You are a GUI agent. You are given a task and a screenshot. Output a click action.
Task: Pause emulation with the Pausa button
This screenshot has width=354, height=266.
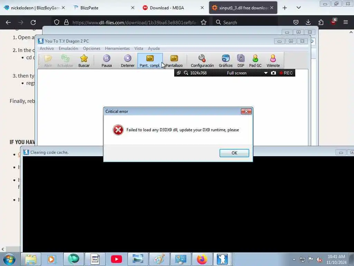pyautogui.click(x=106, y=61)
